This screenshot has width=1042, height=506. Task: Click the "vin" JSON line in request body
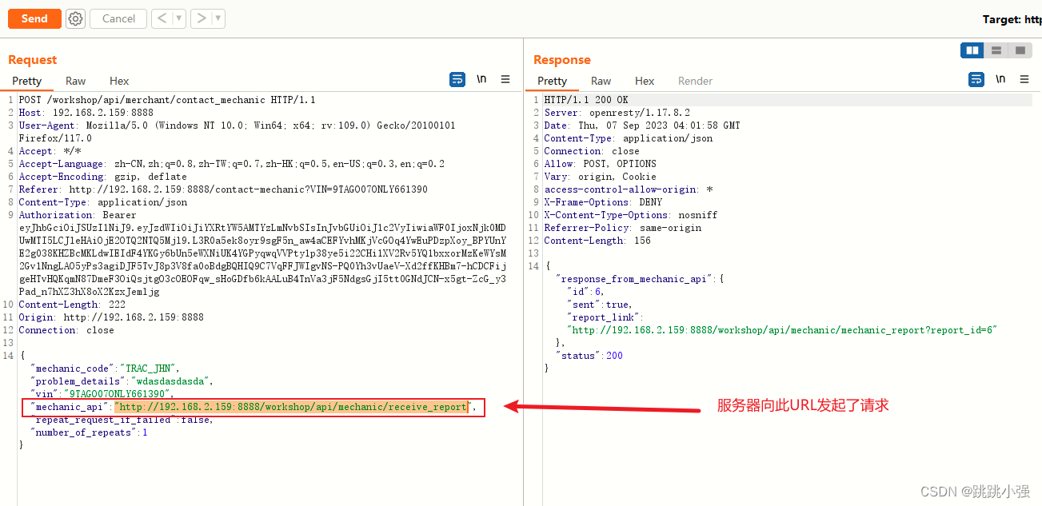[x=102, y=394]
